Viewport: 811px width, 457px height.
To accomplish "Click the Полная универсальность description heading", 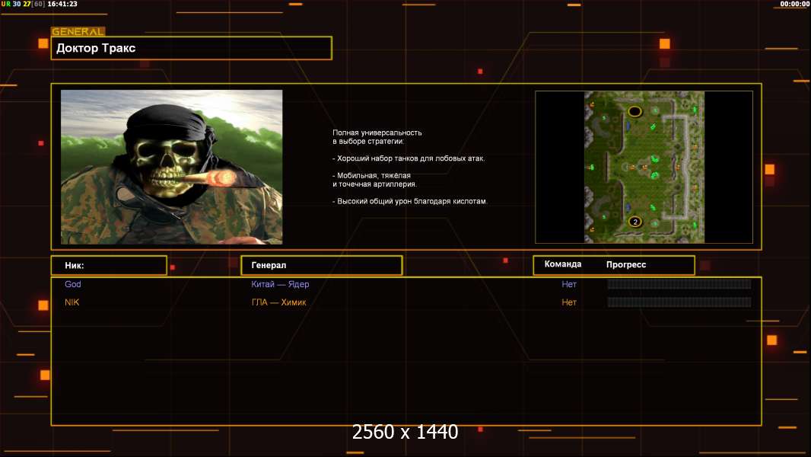I will coord(377,136).
